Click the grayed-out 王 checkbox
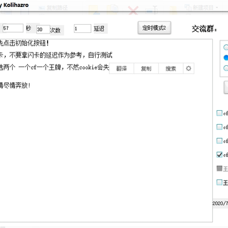 click(220, 168)
